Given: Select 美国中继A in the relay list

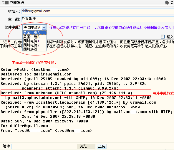Looking at the screenshot, I should tap(34, 33).
